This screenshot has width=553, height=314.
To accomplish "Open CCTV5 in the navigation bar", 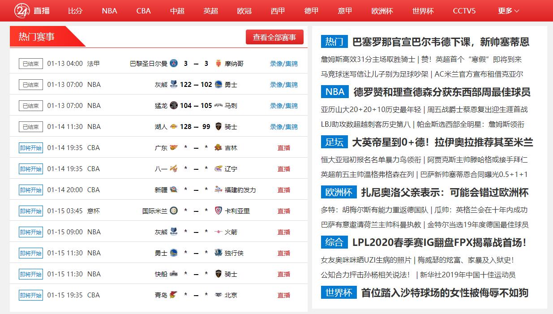I will (x=464, y=11).
